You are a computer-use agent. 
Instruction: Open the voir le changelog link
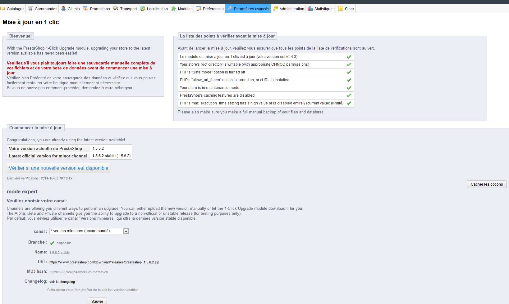(x=62, y=282)
